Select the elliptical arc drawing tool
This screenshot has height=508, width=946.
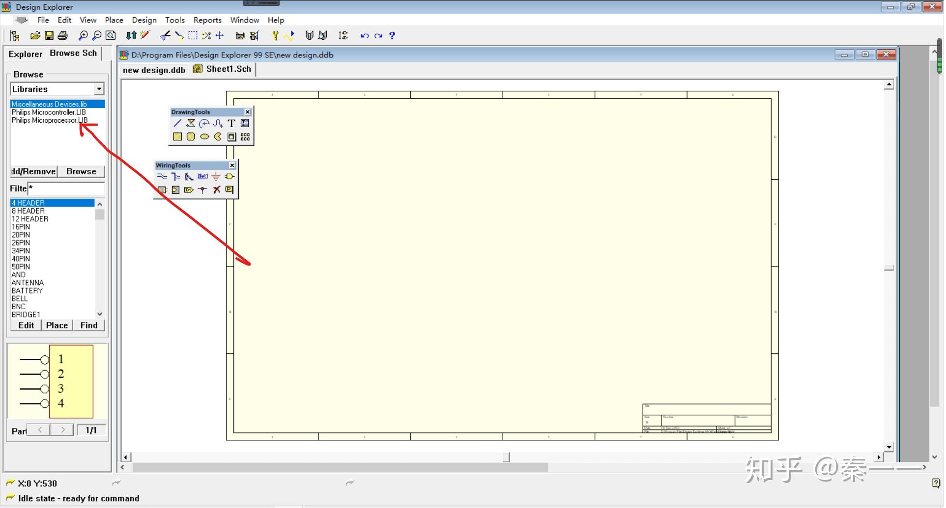pos(204,123)
